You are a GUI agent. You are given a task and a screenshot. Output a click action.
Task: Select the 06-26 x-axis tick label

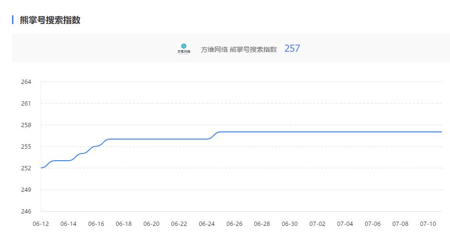[x=235, y=224]
